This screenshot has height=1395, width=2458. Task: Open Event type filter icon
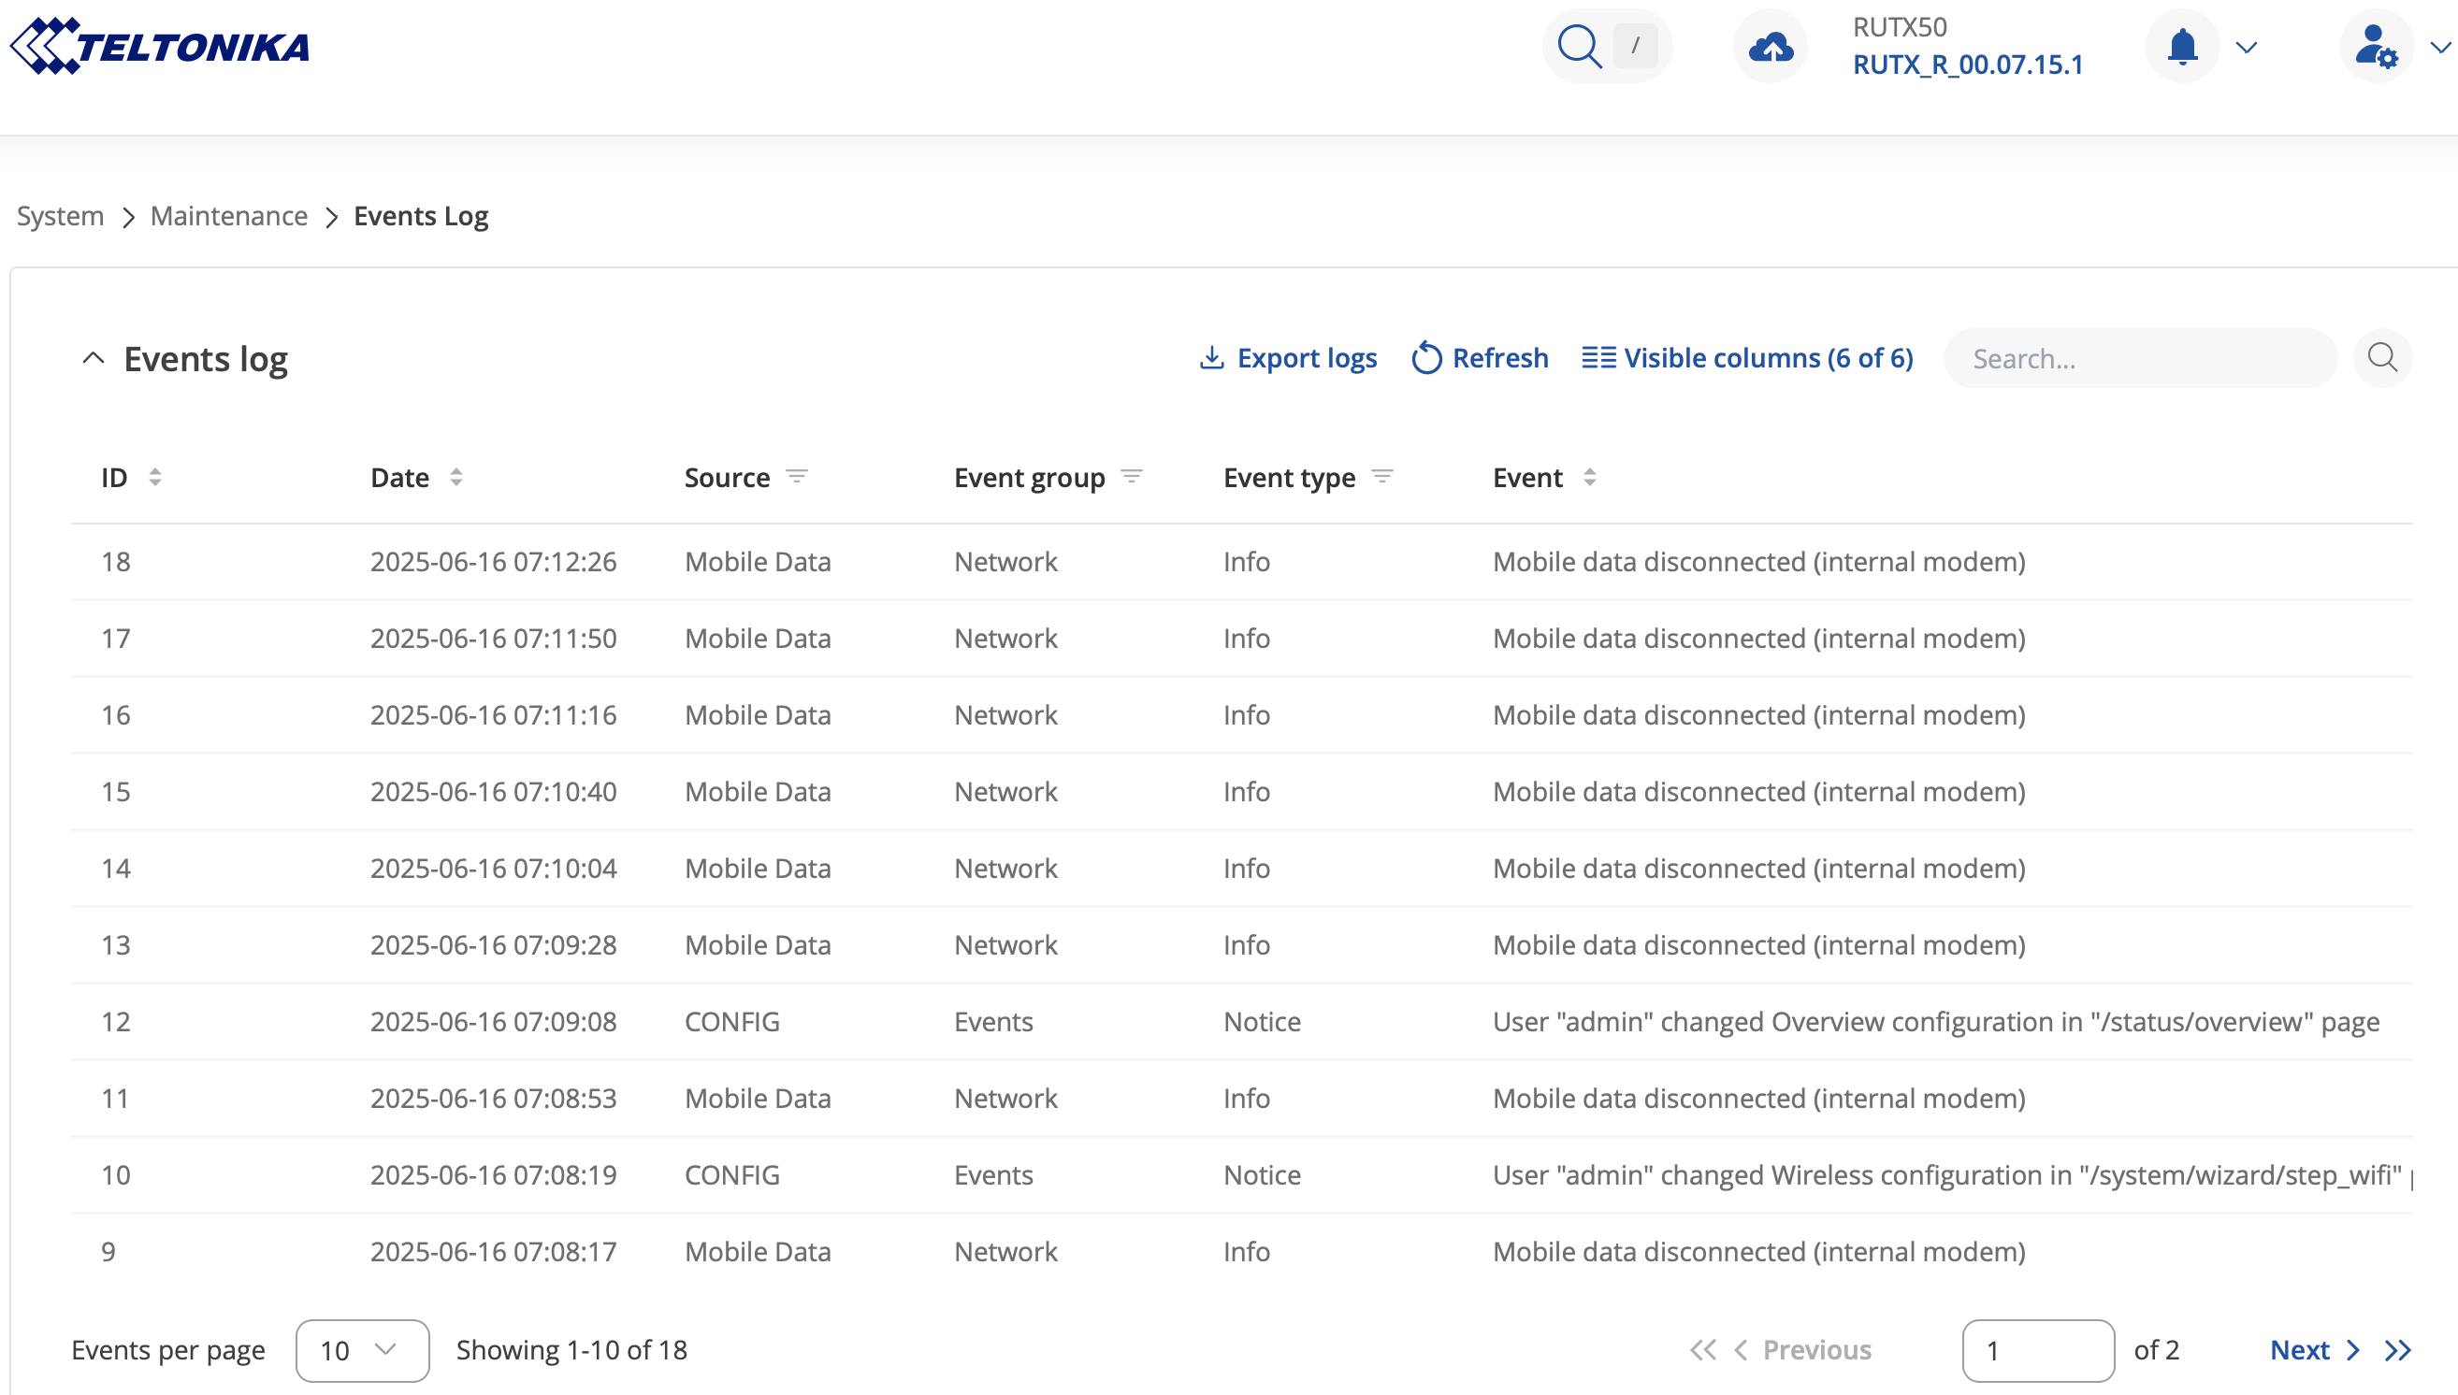(1381, 476)
